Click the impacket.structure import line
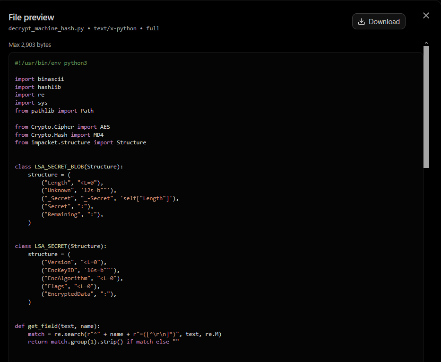 (80, 143)
